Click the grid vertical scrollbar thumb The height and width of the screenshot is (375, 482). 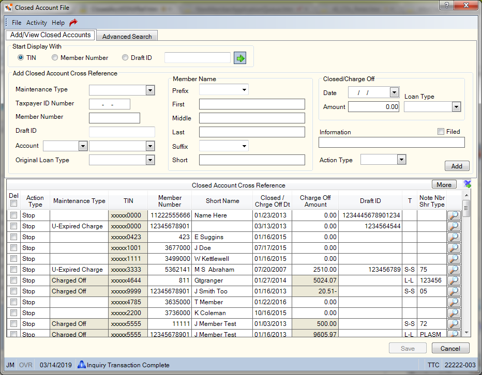[466, 208]
